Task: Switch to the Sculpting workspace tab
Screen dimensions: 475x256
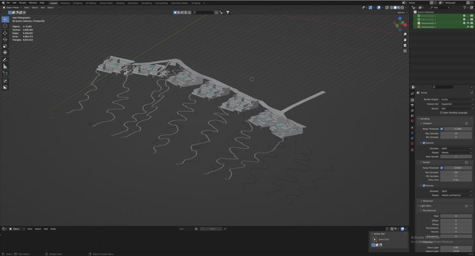Action: (77, 3)
